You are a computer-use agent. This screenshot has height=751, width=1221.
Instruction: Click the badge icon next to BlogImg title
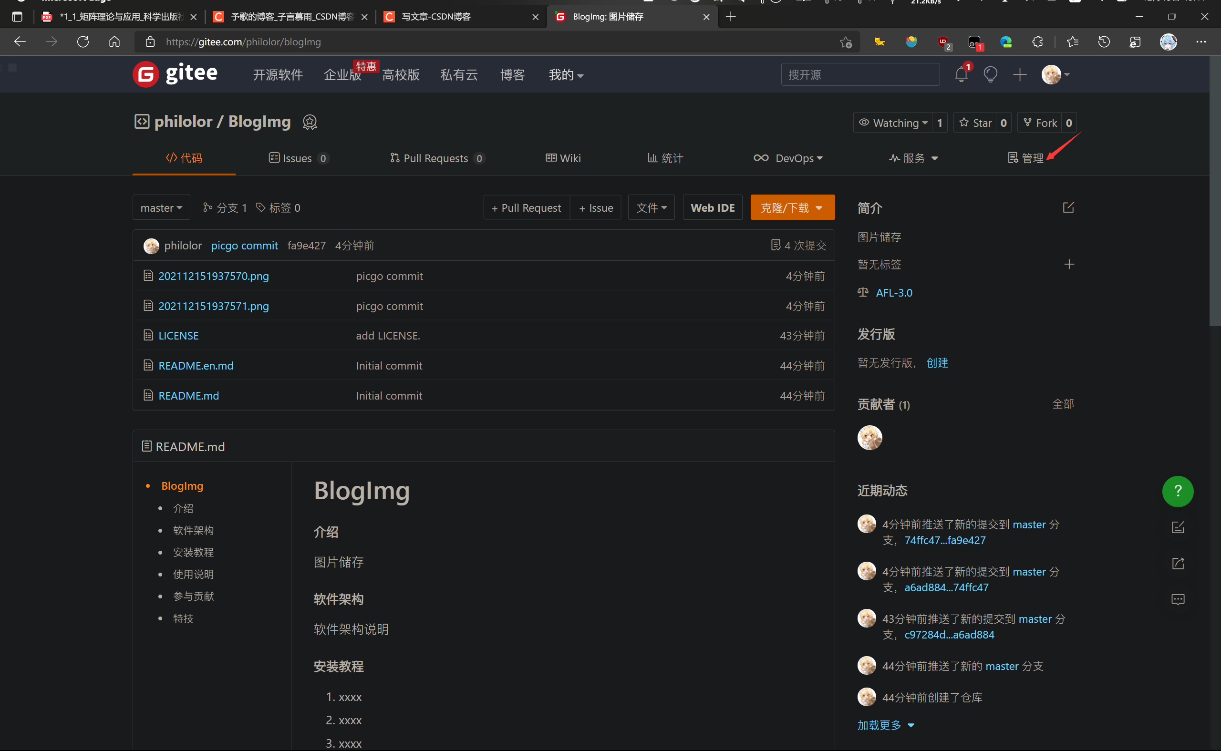pyautogui.click(x=310, y=122)
